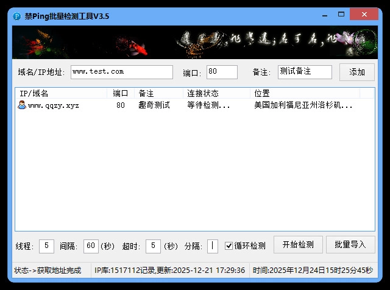This screenshot has width=390, height=290.
Task: Select the 间隔 interval field
Action: (x=91, y=246)
